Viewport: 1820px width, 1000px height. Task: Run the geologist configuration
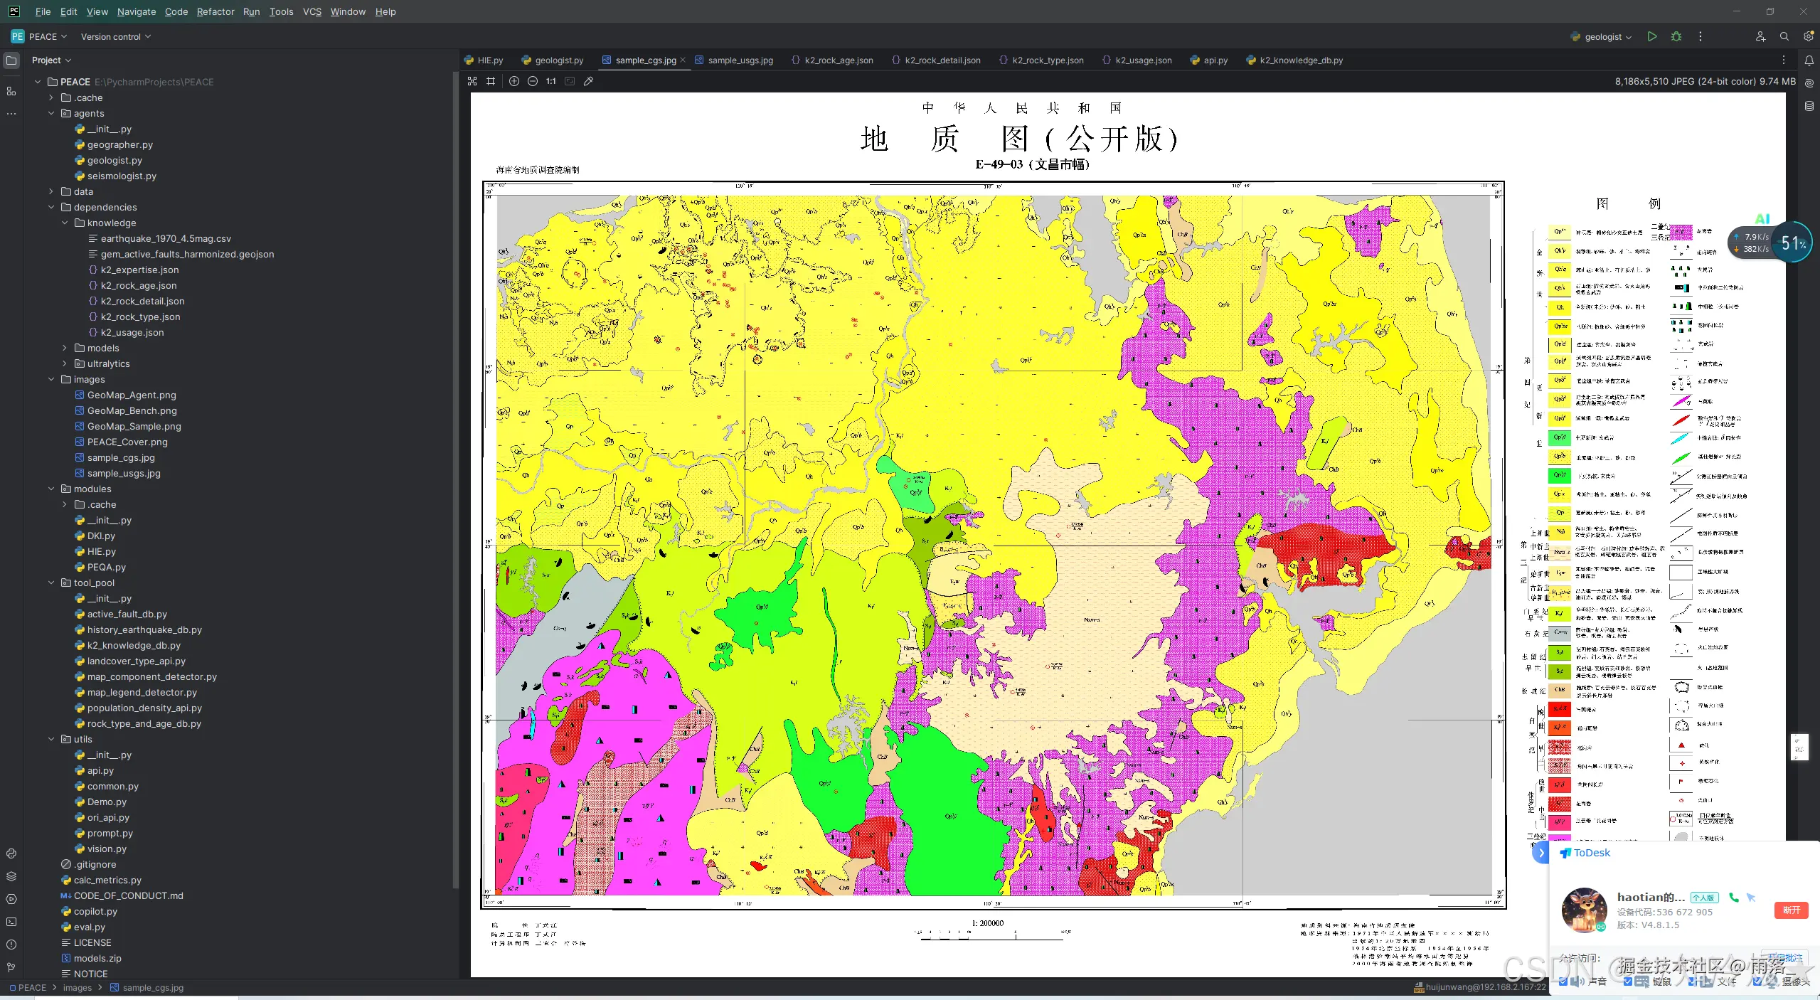pos(1652,36)
